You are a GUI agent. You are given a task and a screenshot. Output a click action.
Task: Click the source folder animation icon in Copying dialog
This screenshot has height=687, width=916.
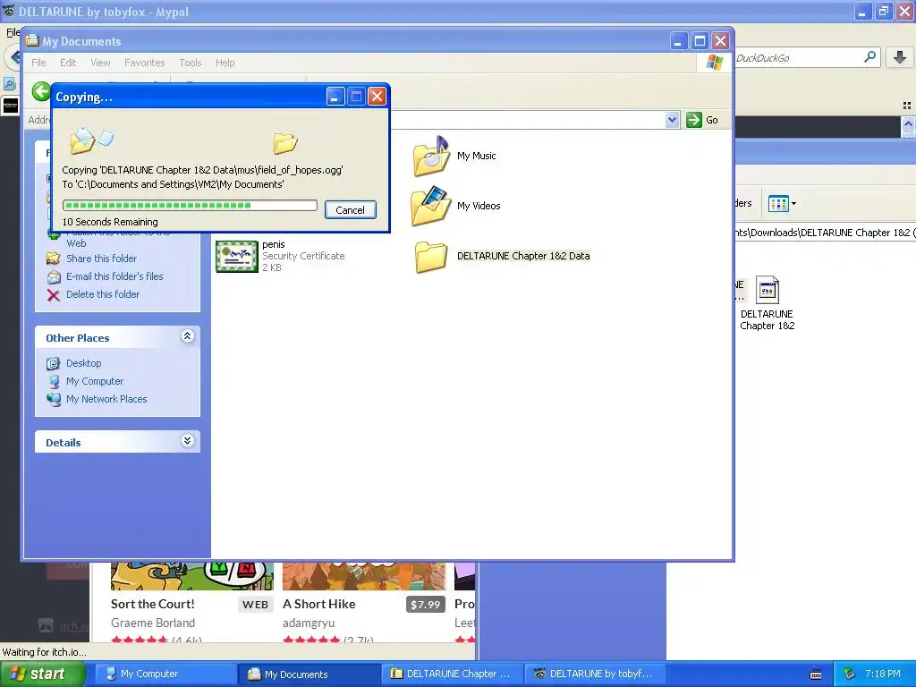tap(92, 140)
